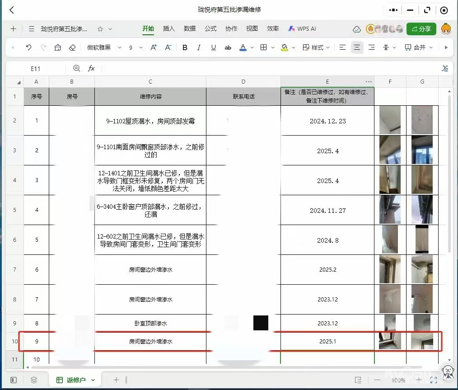Toggle strikethrough formatting

pos(228,47)
